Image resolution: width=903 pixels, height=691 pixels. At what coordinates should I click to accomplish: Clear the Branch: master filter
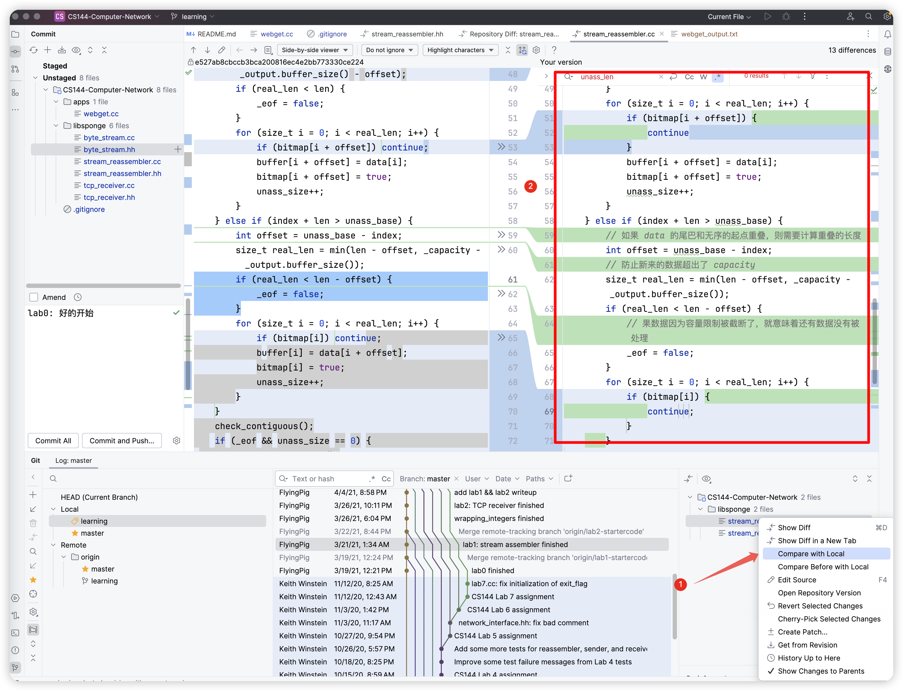456,479
